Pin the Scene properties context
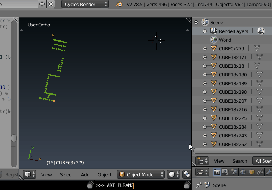The height and width of the screenshot is (190, 272). pos(199,185)
